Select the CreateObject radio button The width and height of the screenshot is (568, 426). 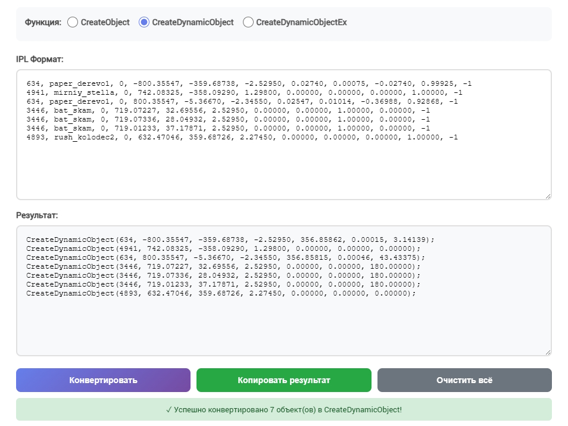coord(73,22)
